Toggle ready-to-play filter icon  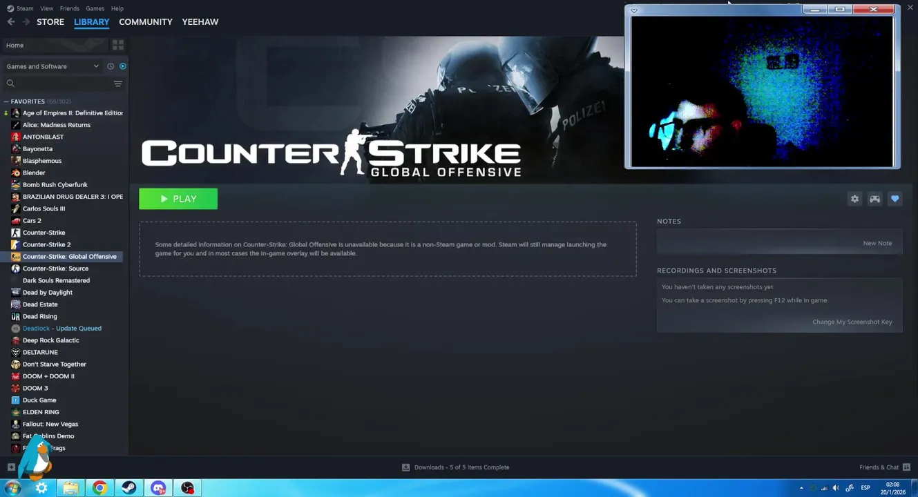[123, 66]
